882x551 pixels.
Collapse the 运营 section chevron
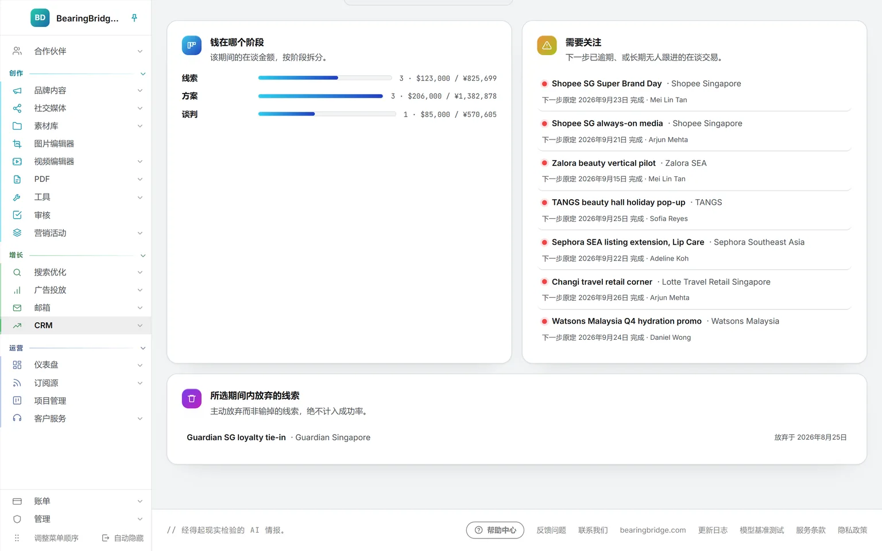tap(143, 348)
